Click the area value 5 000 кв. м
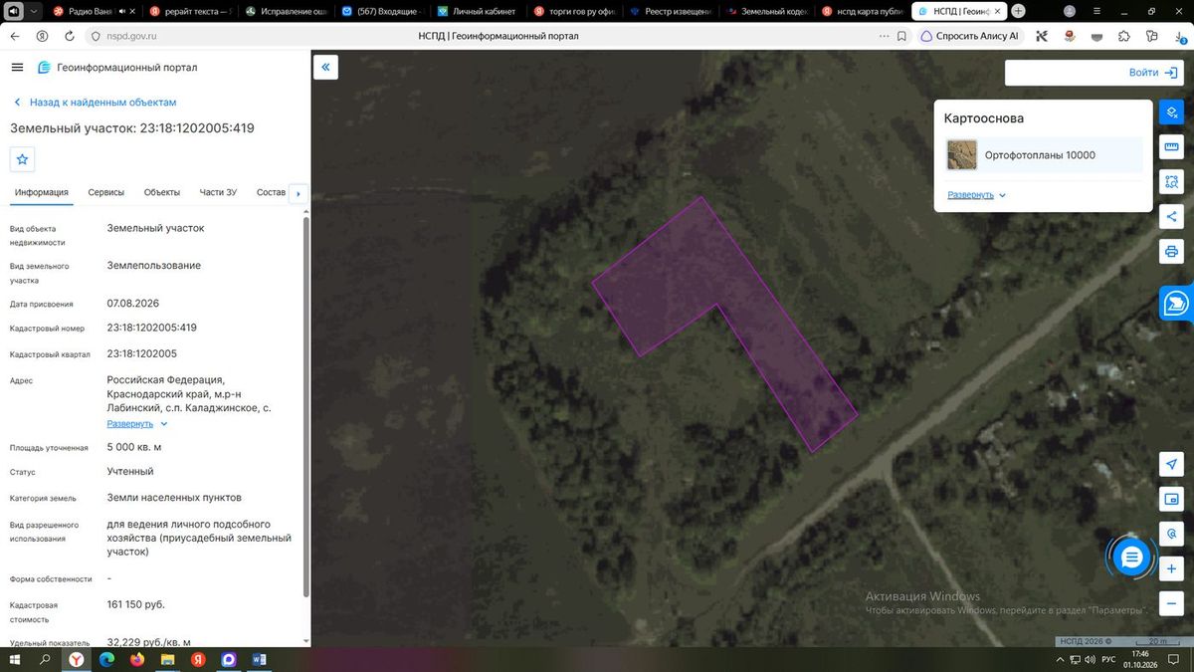1194x672 pixels. click(134, 447)
